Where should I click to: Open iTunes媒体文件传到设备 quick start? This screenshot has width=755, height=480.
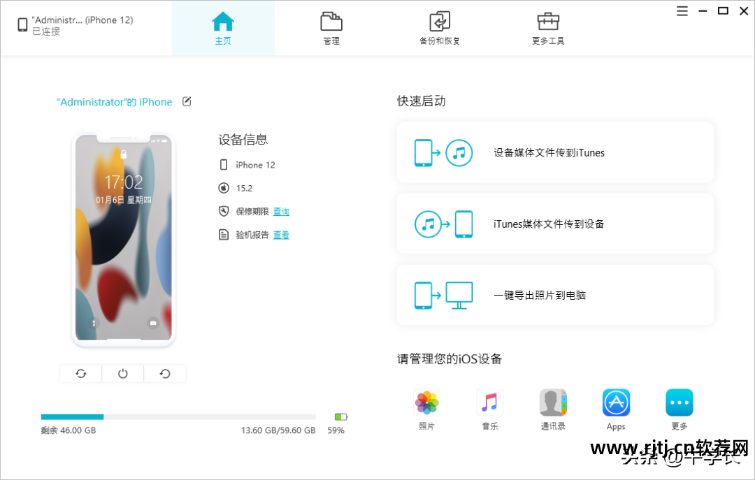pos(555,224)
